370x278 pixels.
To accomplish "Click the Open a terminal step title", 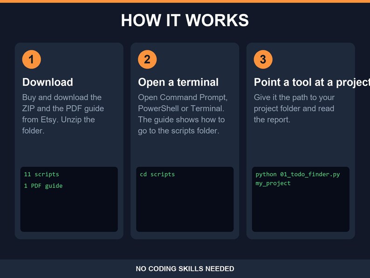I will point(178,82).
